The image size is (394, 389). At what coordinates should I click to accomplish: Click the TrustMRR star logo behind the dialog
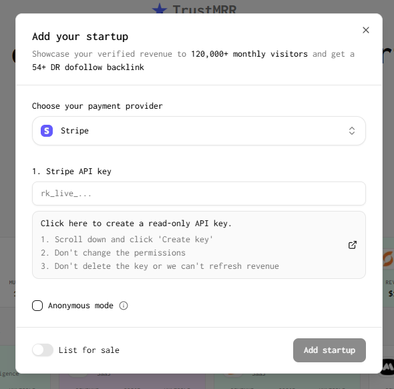click(160, 8)
